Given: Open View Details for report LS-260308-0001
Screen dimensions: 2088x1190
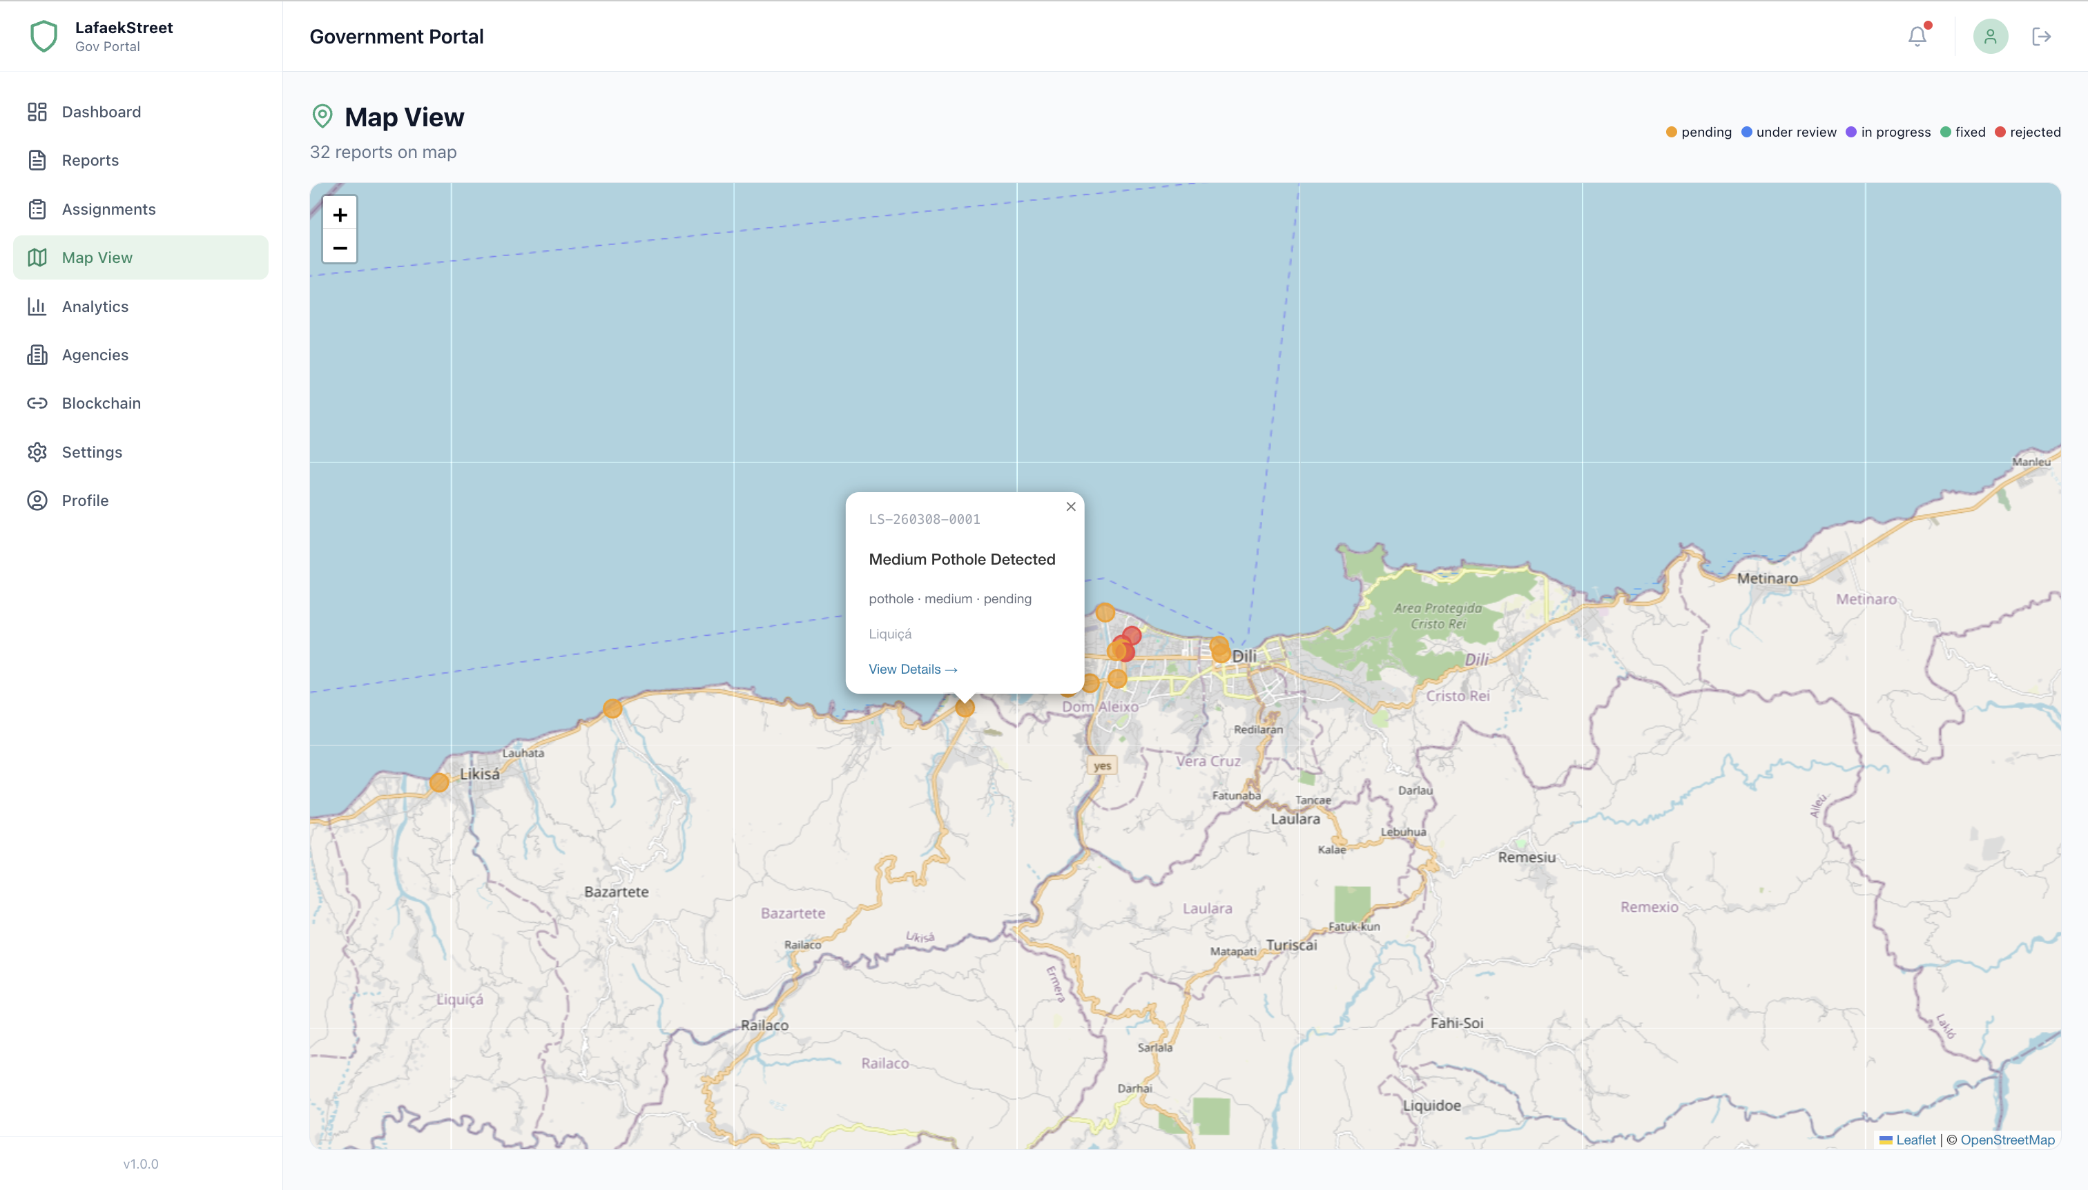Looking at the screenshot, I should [913, 669].
